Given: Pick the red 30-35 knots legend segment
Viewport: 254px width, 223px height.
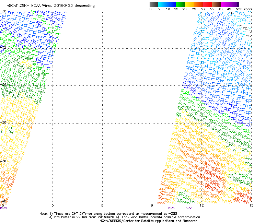Looking at the screenshot, I should (x=207, y=4).
